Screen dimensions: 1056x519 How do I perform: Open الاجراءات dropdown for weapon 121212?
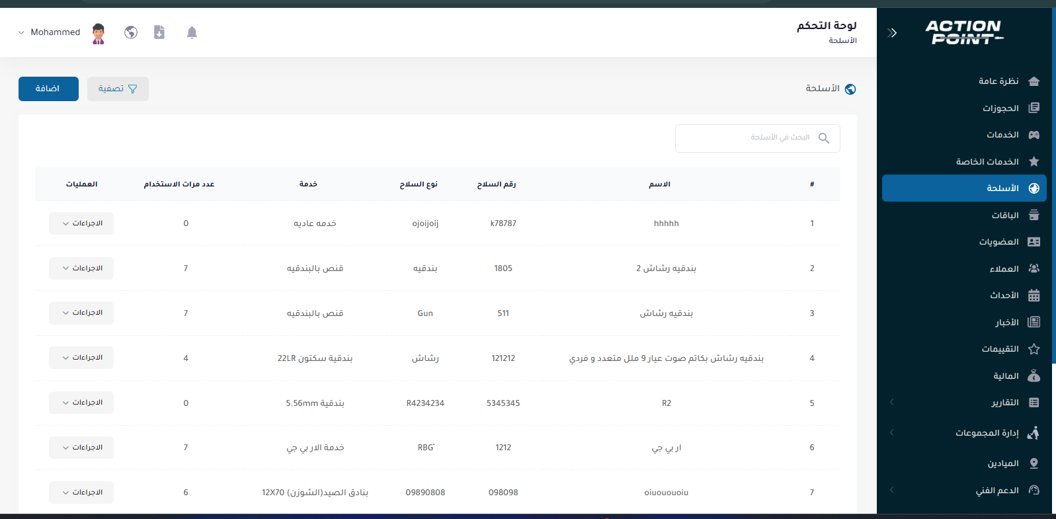[81, 358]
